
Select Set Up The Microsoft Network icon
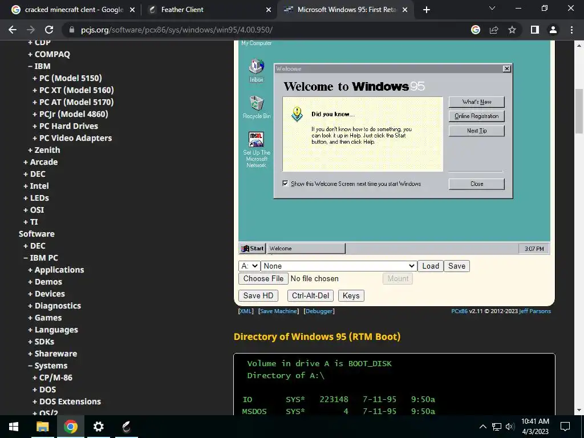pos(256,149)
